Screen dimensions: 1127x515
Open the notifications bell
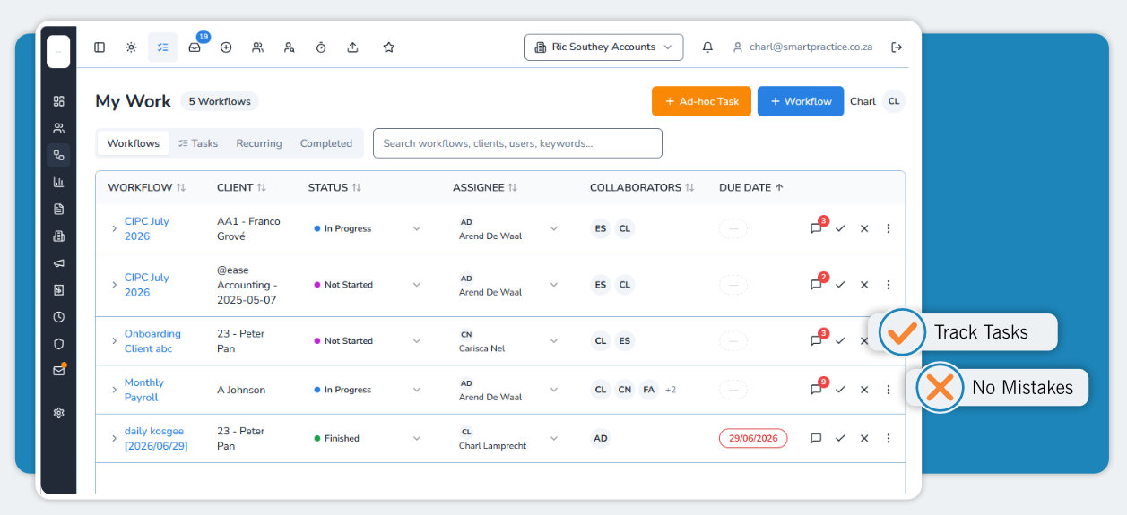707,47
